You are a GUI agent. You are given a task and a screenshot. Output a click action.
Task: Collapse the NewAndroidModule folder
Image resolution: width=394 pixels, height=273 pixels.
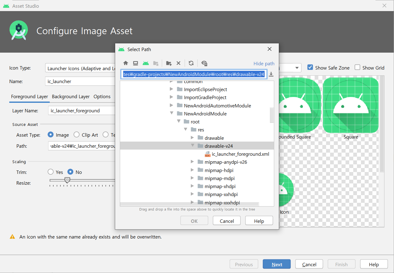[172, 113]
